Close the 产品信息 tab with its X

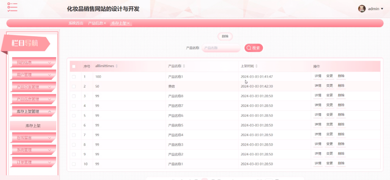(x=105, y=23)
